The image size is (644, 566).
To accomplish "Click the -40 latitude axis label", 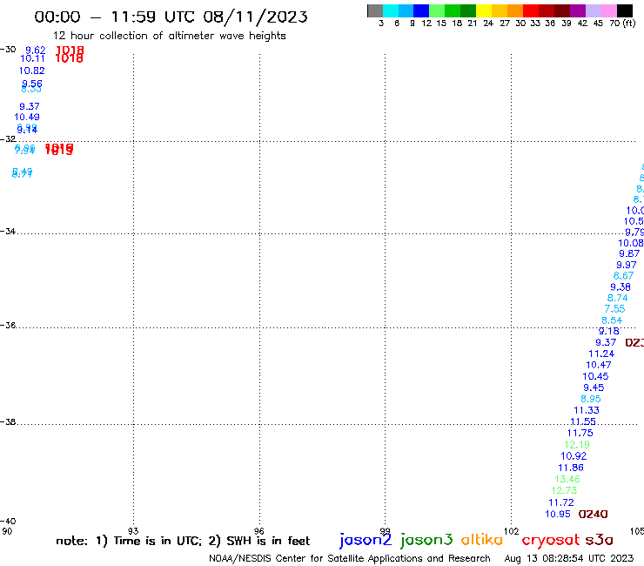I will click(x=8, y=522).
